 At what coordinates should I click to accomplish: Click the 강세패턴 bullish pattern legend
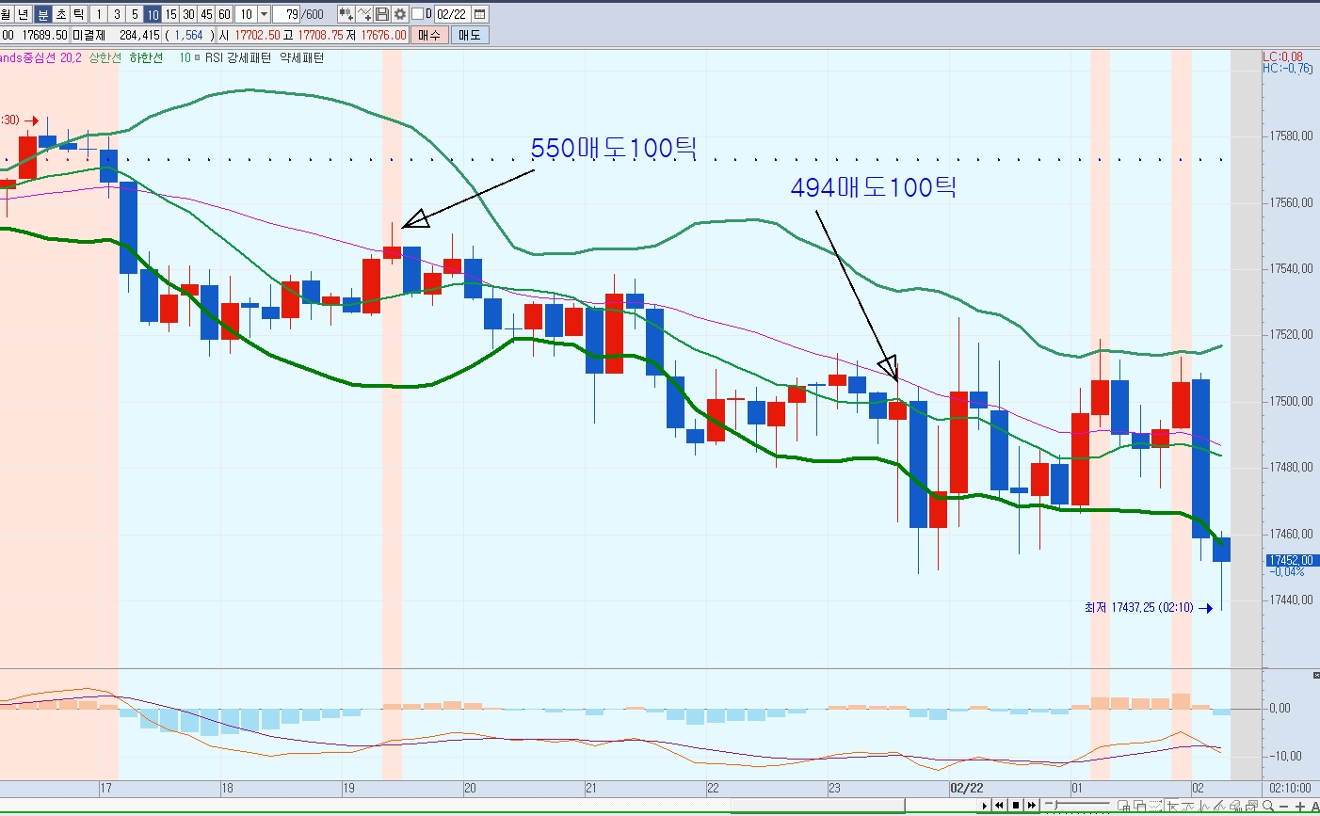[x=249, y=57]
